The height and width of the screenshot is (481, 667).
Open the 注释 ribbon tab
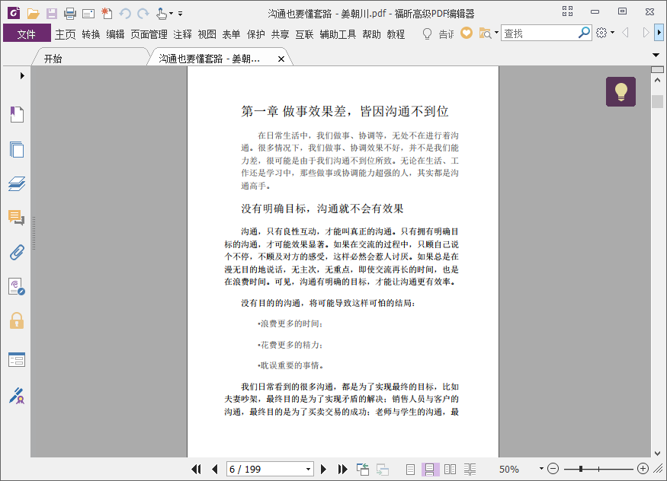click(182, 34)
